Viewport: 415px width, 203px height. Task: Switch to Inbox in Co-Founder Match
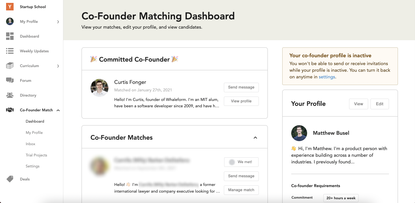pos(30,144)
